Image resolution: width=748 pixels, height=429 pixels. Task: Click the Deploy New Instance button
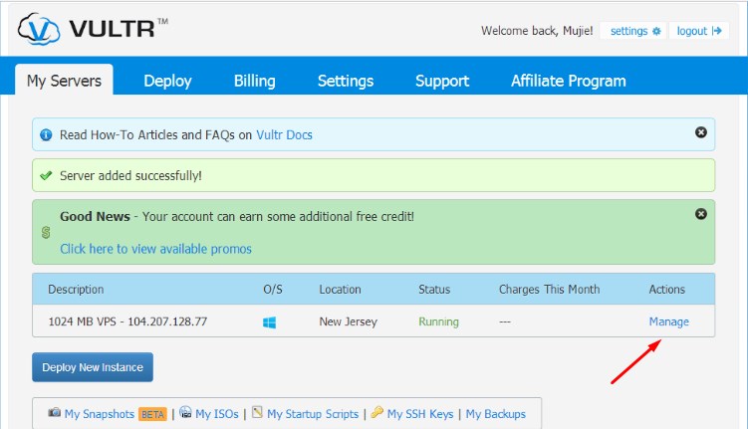93,367
